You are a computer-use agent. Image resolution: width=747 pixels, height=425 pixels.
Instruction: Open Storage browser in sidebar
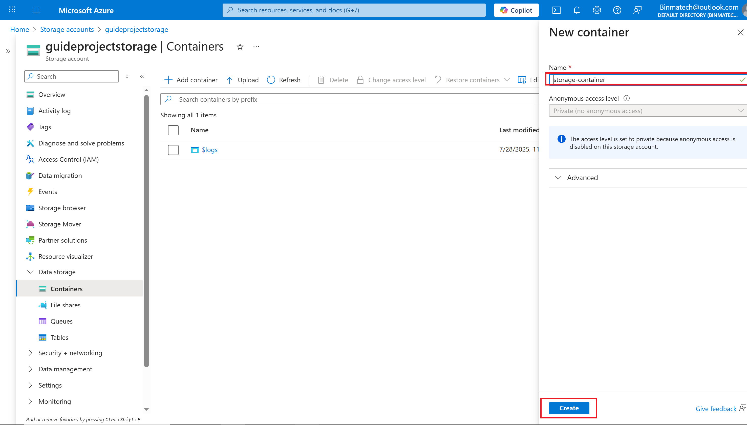(62, 208)
